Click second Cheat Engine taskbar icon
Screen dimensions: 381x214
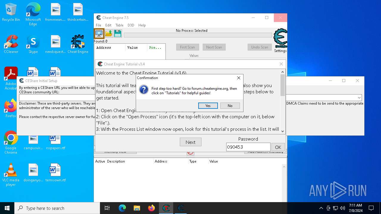coord(181,208)
